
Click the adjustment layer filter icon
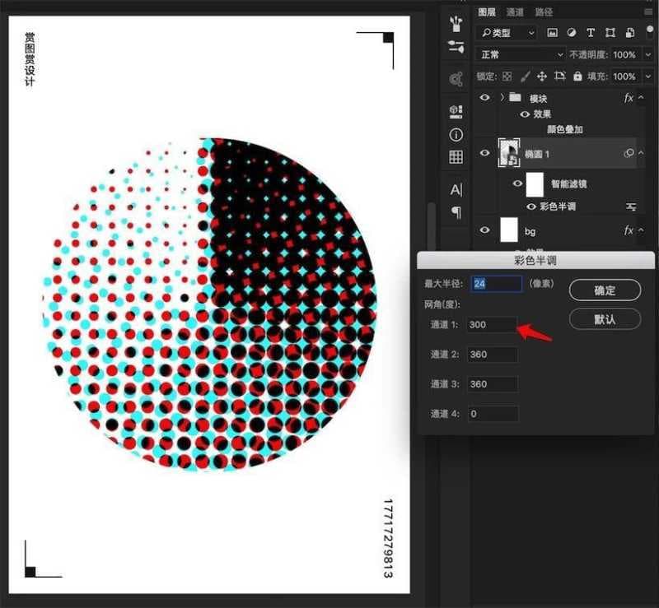(571, 33)
